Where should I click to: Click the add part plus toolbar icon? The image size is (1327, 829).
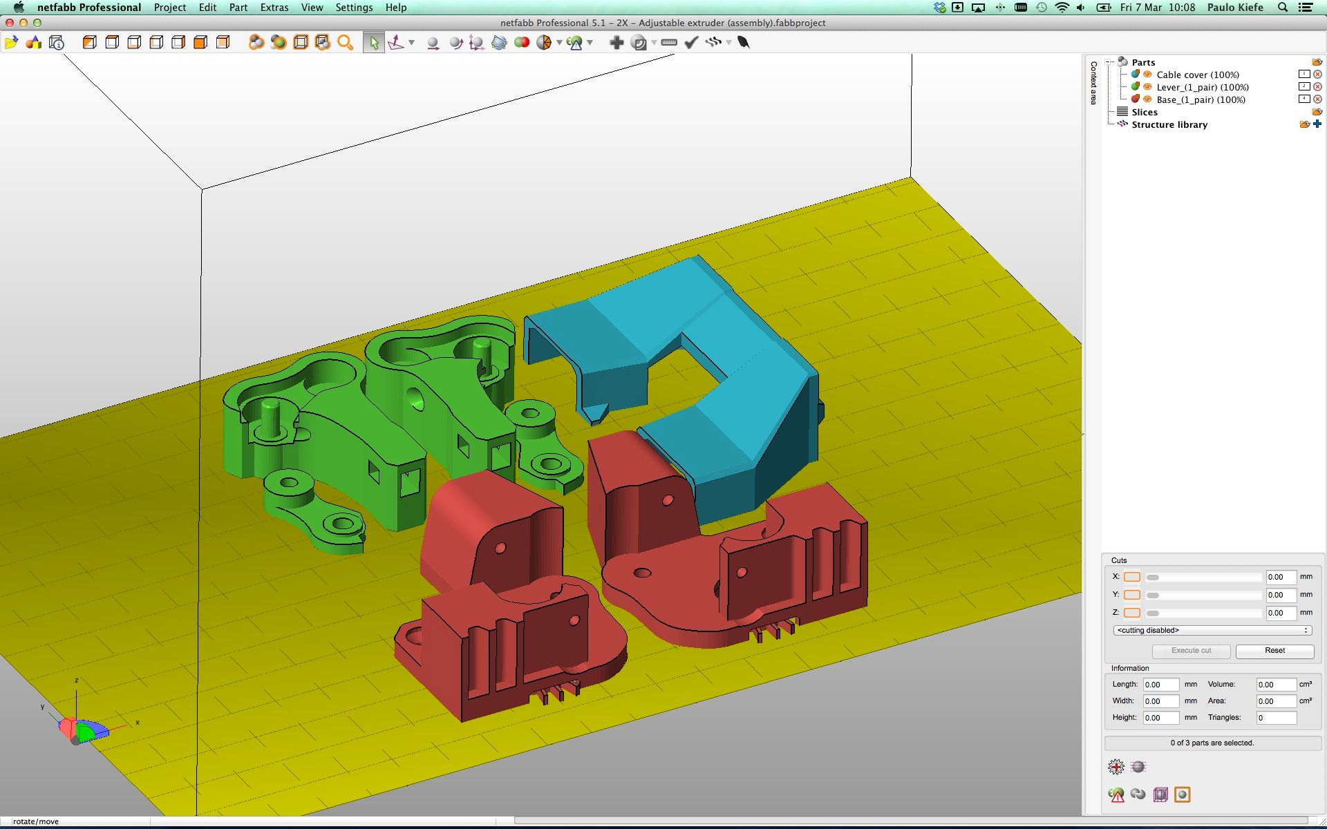(x=617, y=42)
